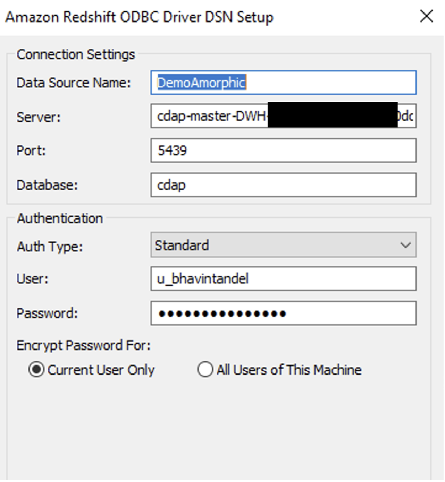The height and width of the screenshot is (482, 445).
Task: Click the Password input field
Action: 284,313
